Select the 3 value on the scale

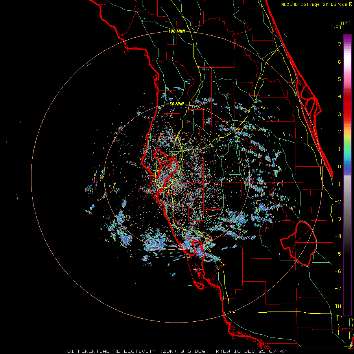pos(339,114)
